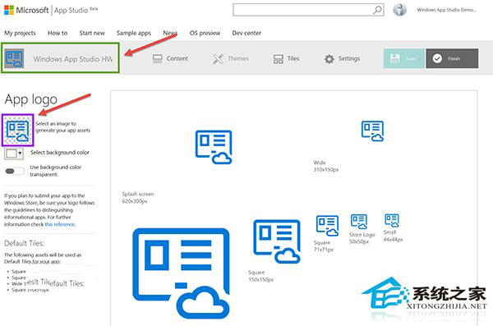Click the Themes brush icon

pos(218,59)
